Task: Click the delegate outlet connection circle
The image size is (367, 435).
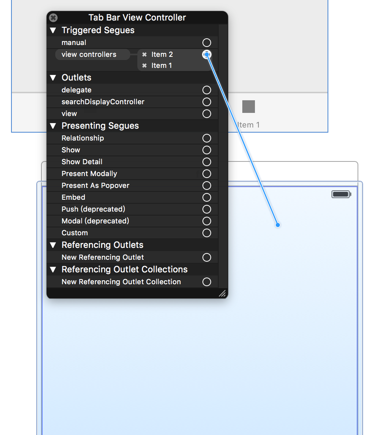Action: coord(206,90)
